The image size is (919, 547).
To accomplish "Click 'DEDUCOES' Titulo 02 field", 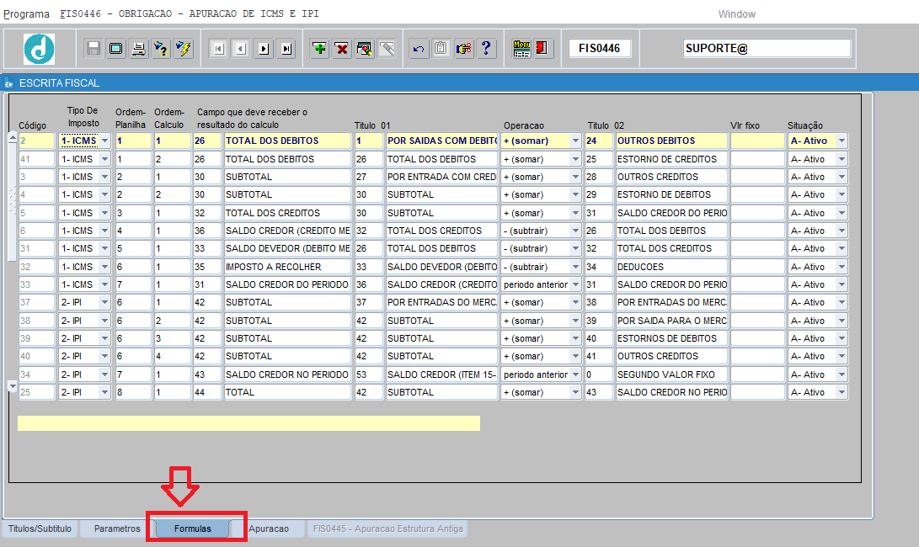I will click(x=671, y=267).
